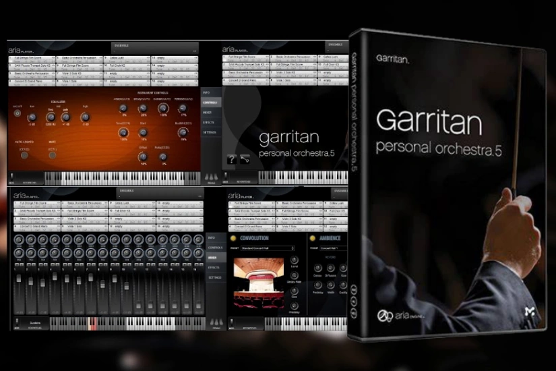Toggle the CC71 button next to Auto-Legato
Image resolution: width=556 pixels, height=371 pixels.
(52, 155)
